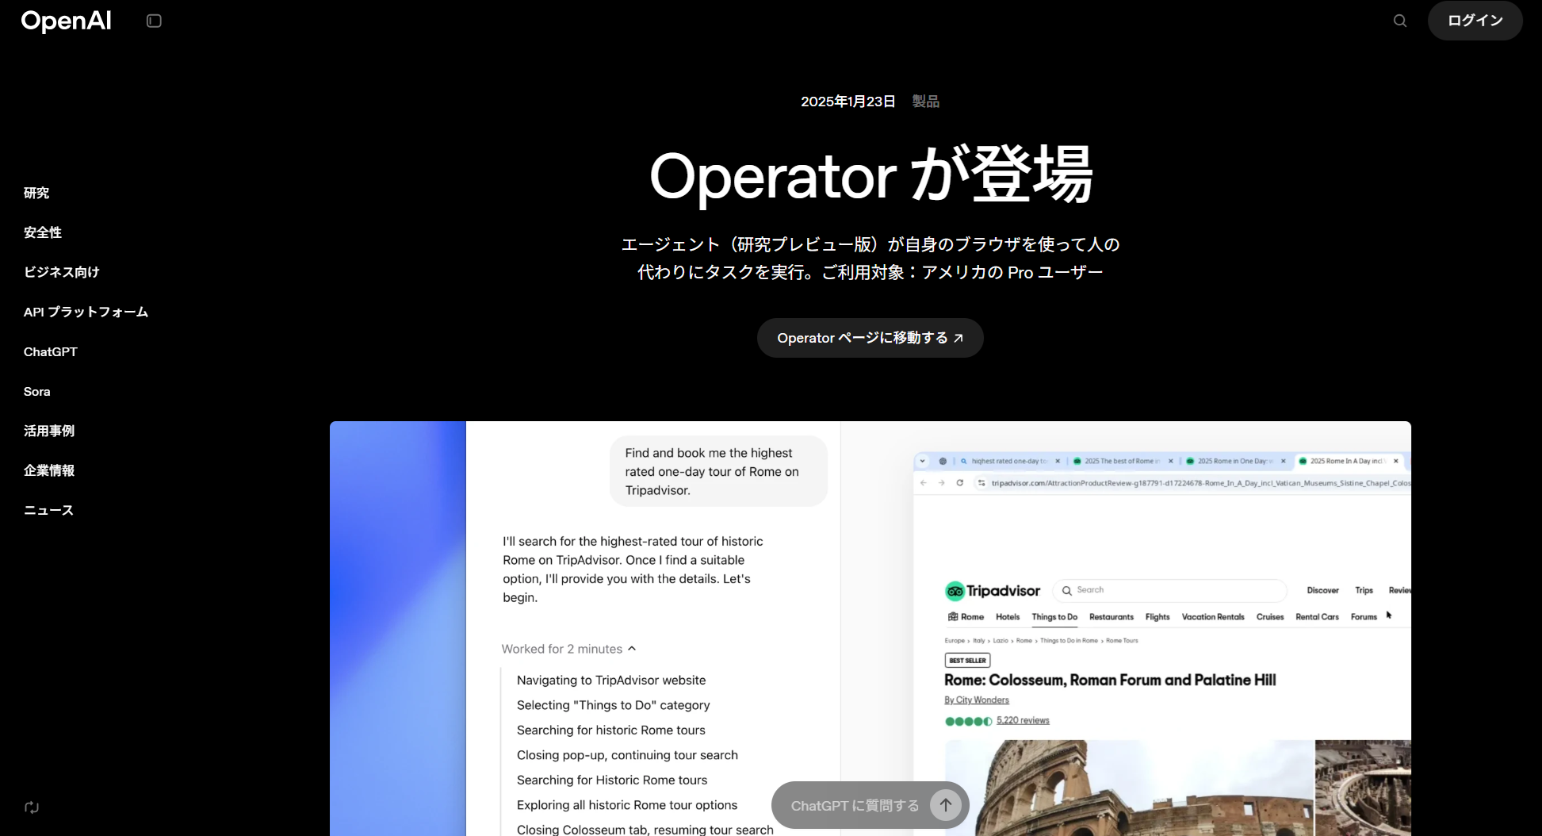Click the refresh arrows icon in the sidebar
Viewport: 1542px width, 836px height.
click(32, 807)
